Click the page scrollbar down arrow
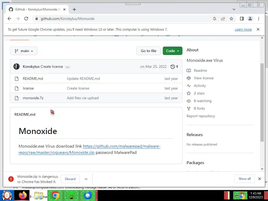Image resolution: width=268 pixels, height=201 pixels. click(262, 169)
